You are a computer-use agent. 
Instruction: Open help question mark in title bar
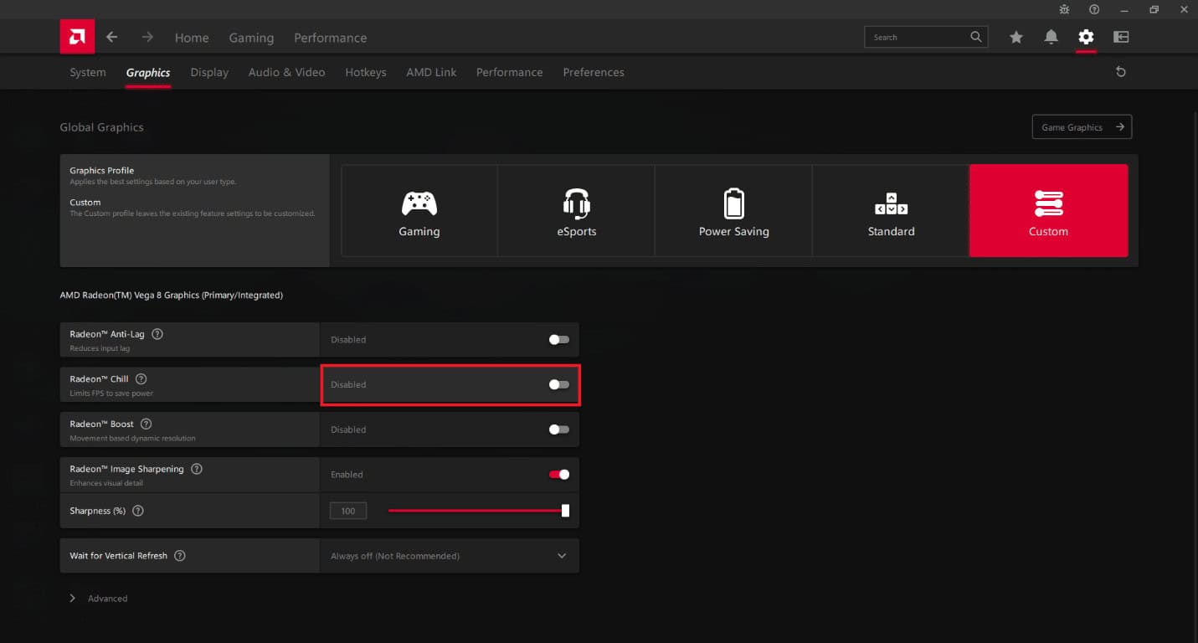1094,9
